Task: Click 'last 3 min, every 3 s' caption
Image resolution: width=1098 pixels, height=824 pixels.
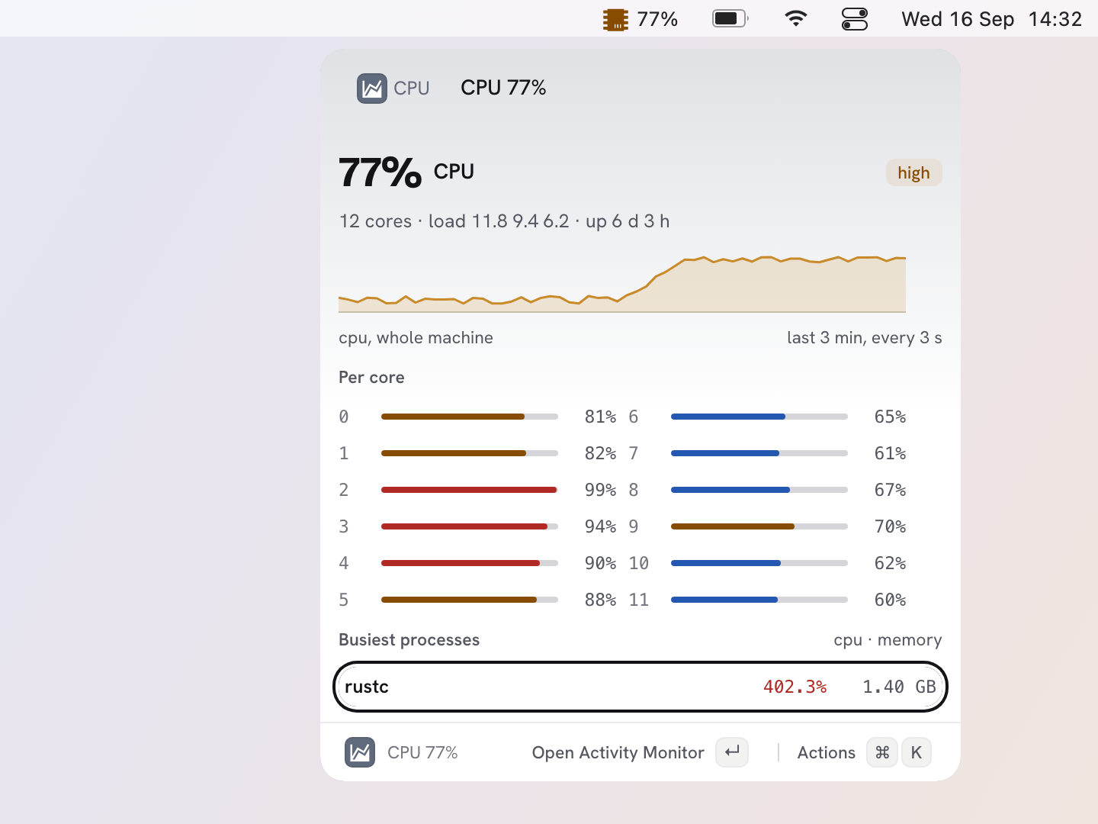Action: (865, 338)
